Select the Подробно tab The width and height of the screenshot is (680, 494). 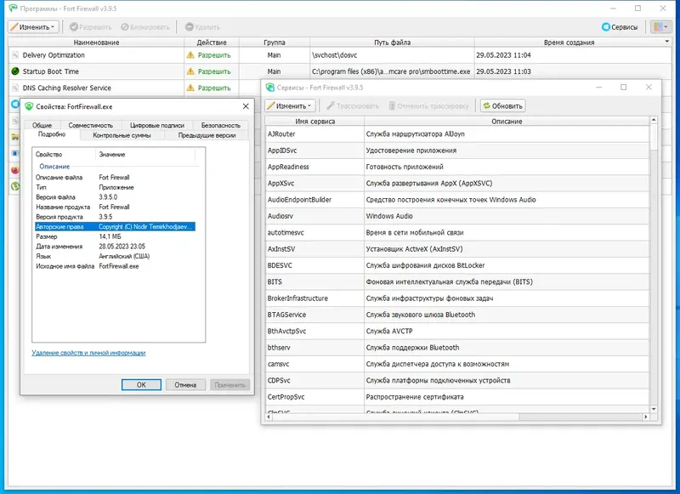point(52,134)
